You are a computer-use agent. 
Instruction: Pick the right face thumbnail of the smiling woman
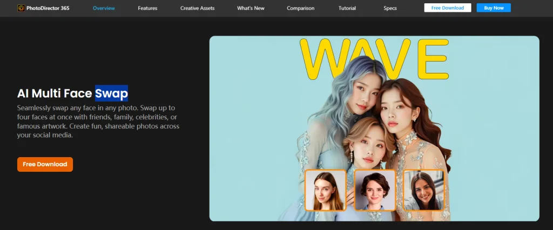pyautogui.click(x=423, y=190)
